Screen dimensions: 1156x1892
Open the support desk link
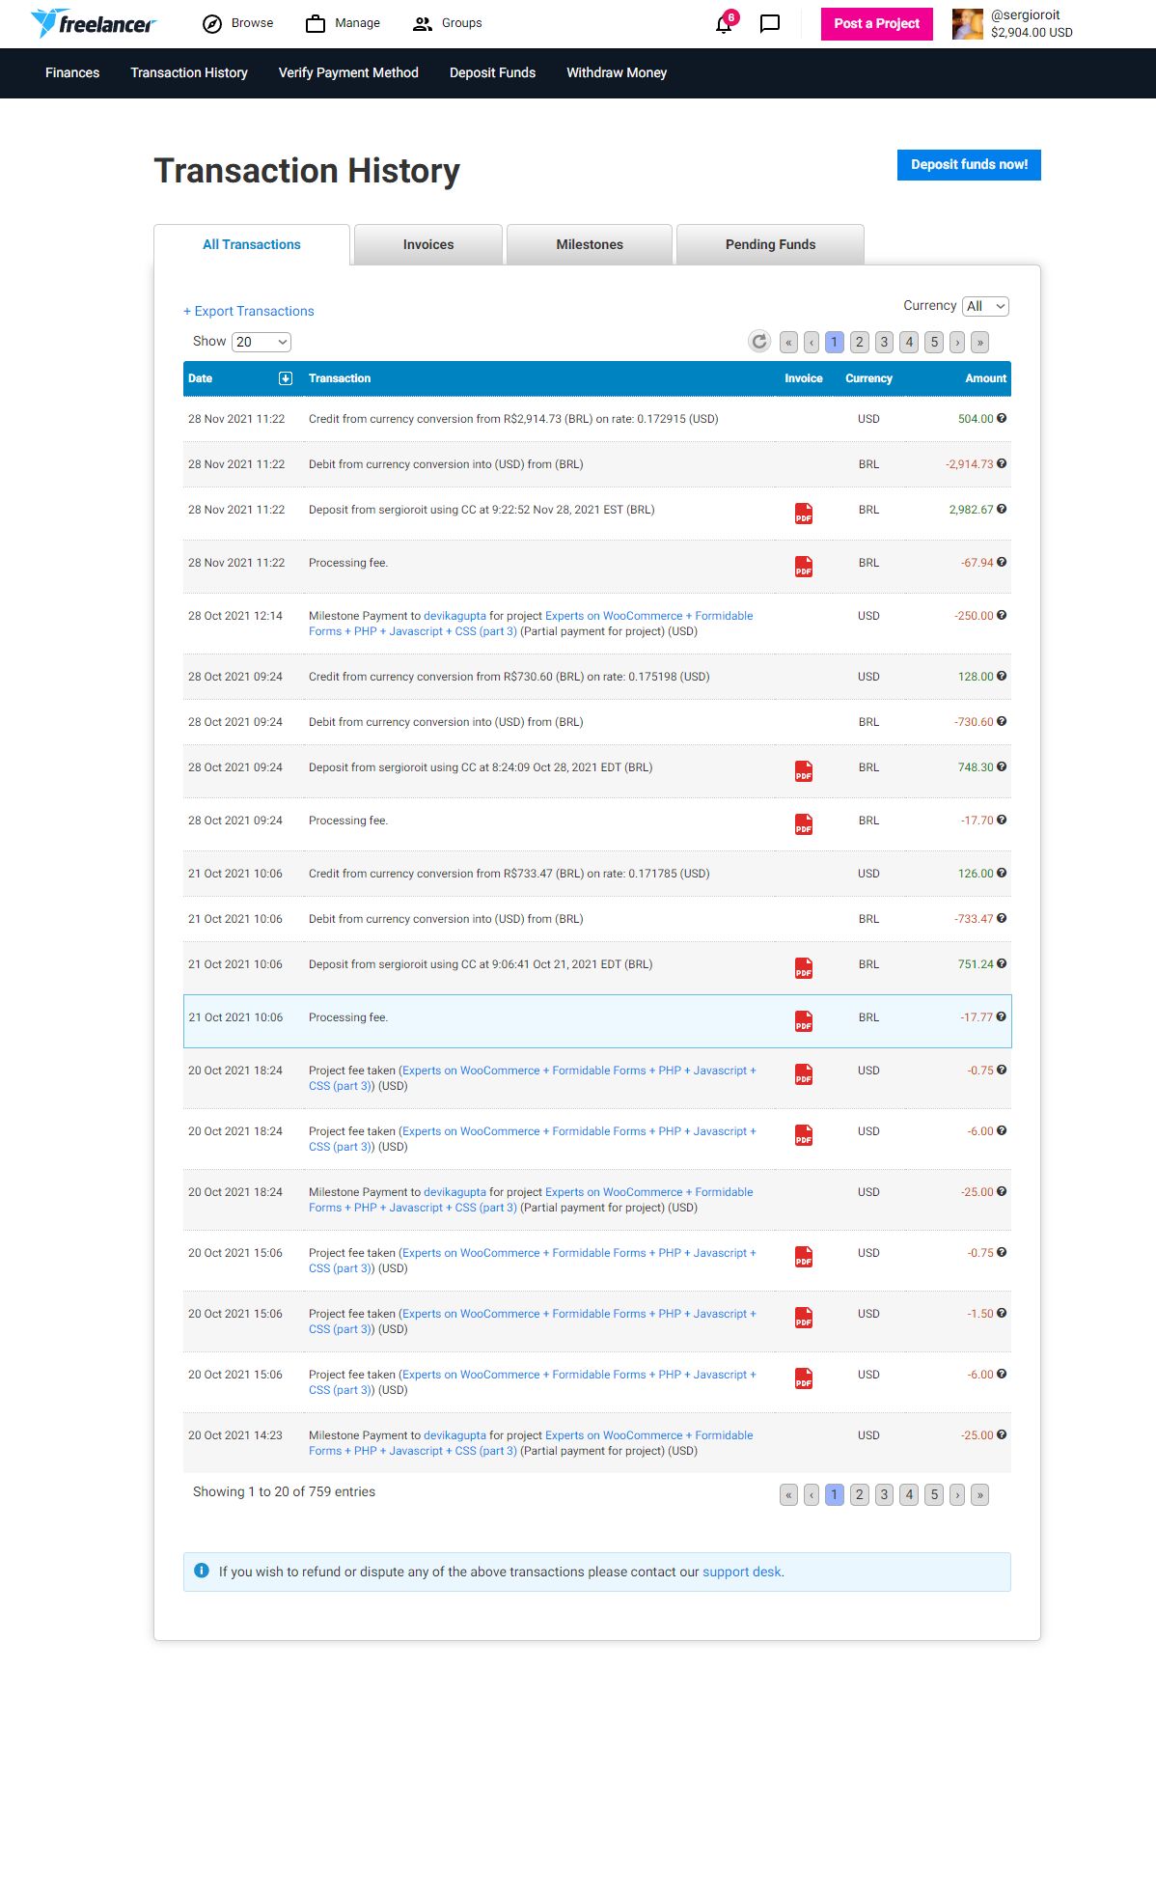tap(742, 1572)
